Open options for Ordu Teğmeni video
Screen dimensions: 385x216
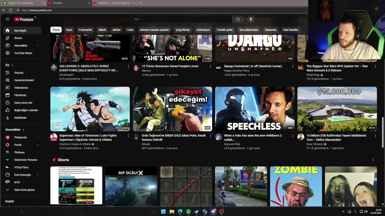(211, 136)
